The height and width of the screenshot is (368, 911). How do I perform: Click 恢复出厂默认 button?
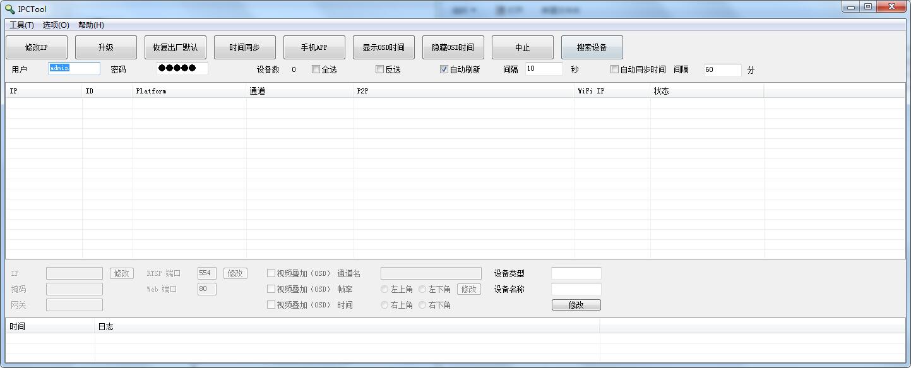(176, 47)
